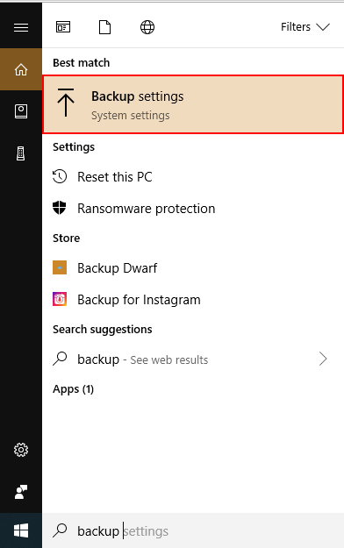Image resolution: width=344 pixels, height=548 pixels.
Task: Open the Notebook icon in the sidebar
Action: [x=21, y=111]
